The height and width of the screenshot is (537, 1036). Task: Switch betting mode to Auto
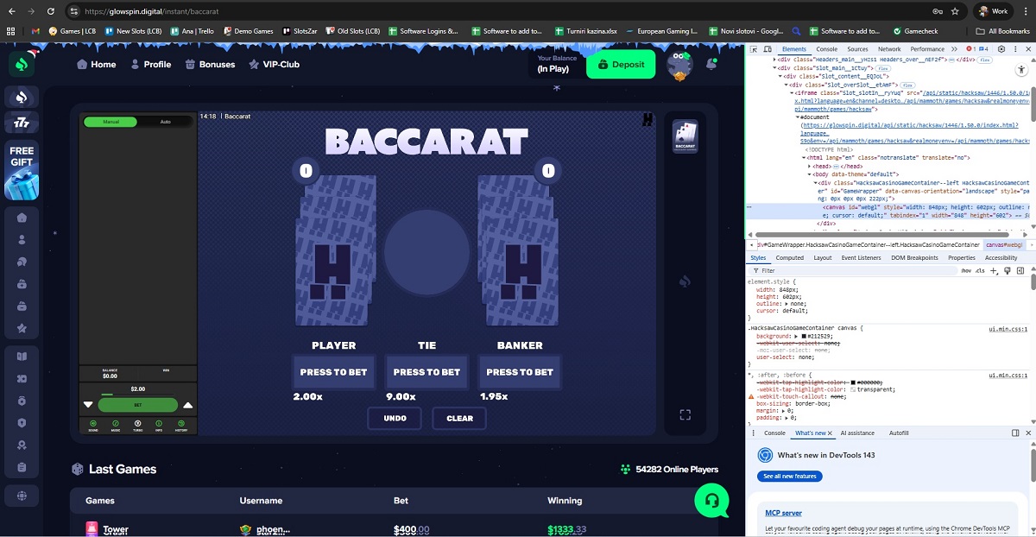coord(165,122)
